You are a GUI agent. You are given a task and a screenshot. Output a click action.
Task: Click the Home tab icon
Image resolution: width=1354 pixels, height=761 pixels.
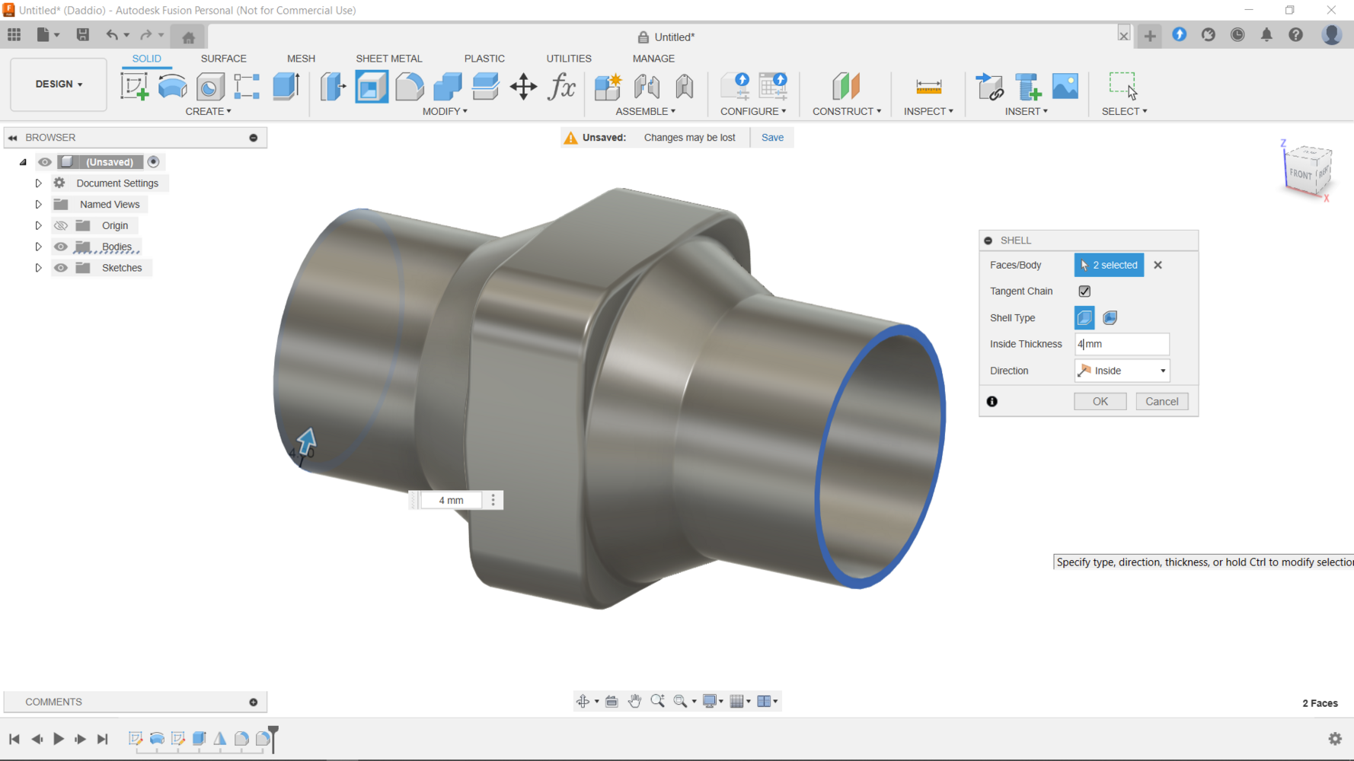pyautogui.click(x=188, y=37)
